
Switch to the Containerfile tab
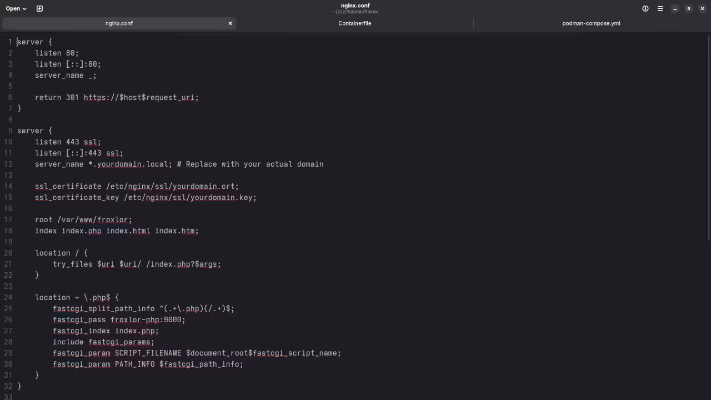tap(354, 23)
